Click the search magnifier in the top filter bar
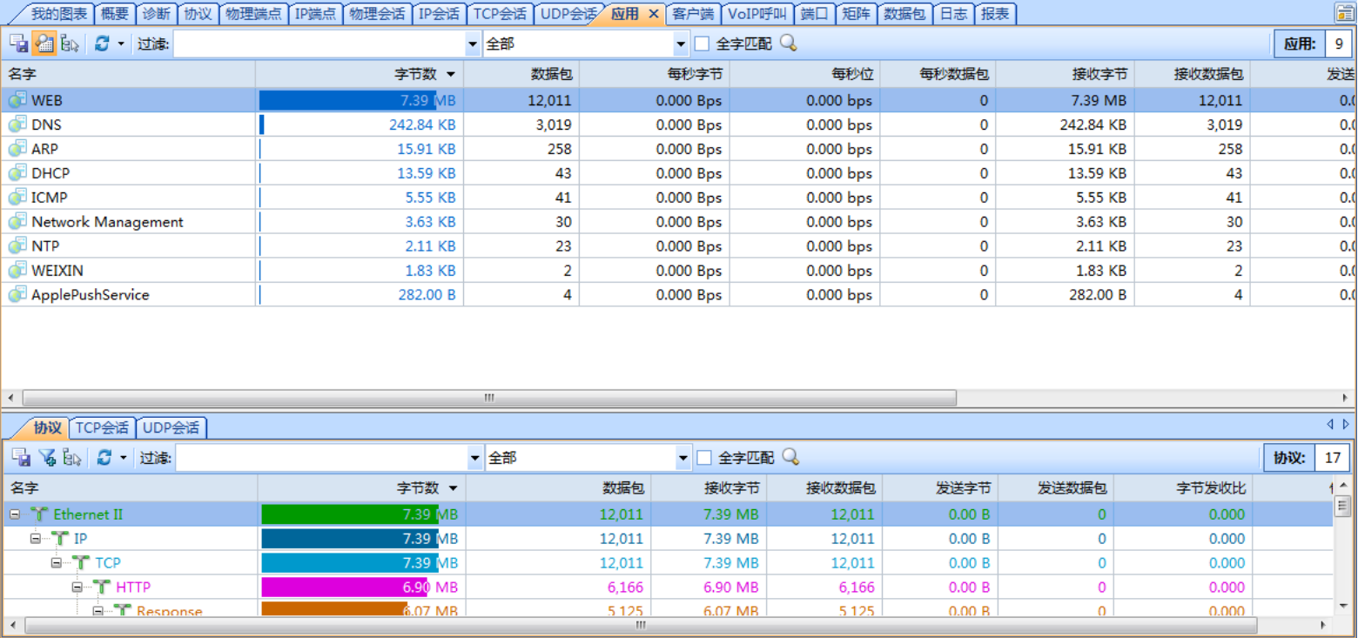This screenshot has width=1358, height=638. click(788, 44)
